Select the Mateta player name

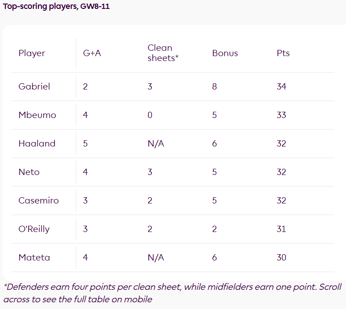coord(34,257)
